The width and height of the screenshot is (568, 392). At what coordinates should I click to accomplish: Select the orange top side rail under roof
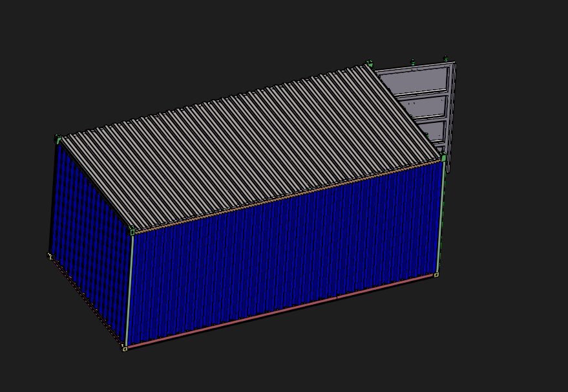coord(288,196)
